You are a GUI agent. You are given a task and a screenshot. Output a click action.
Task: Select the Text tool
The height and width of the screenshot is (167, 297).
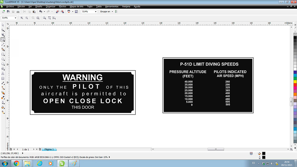click(x=3, y=73)
